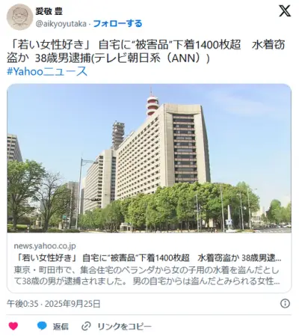Click the フォローする follow link
This screenshot has height=336, width=299.
pos(117,24)
